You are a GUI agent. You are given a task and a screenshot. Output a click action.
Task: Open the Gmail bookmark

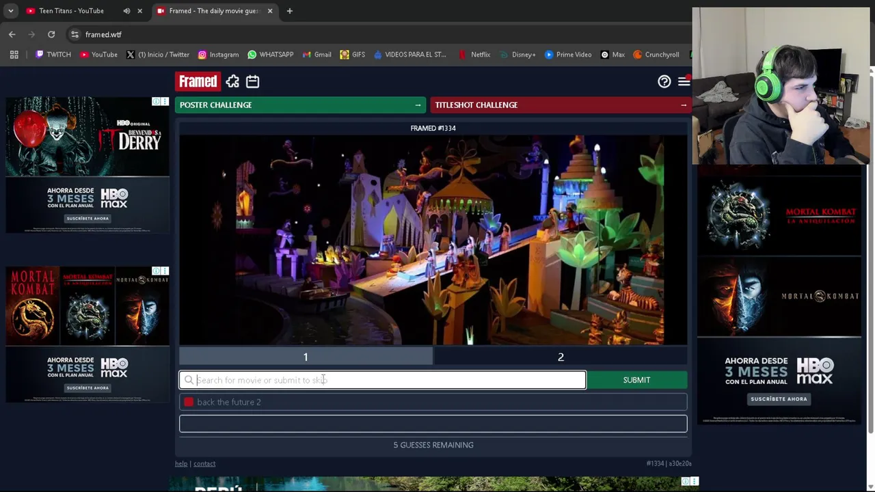point(317,55)
